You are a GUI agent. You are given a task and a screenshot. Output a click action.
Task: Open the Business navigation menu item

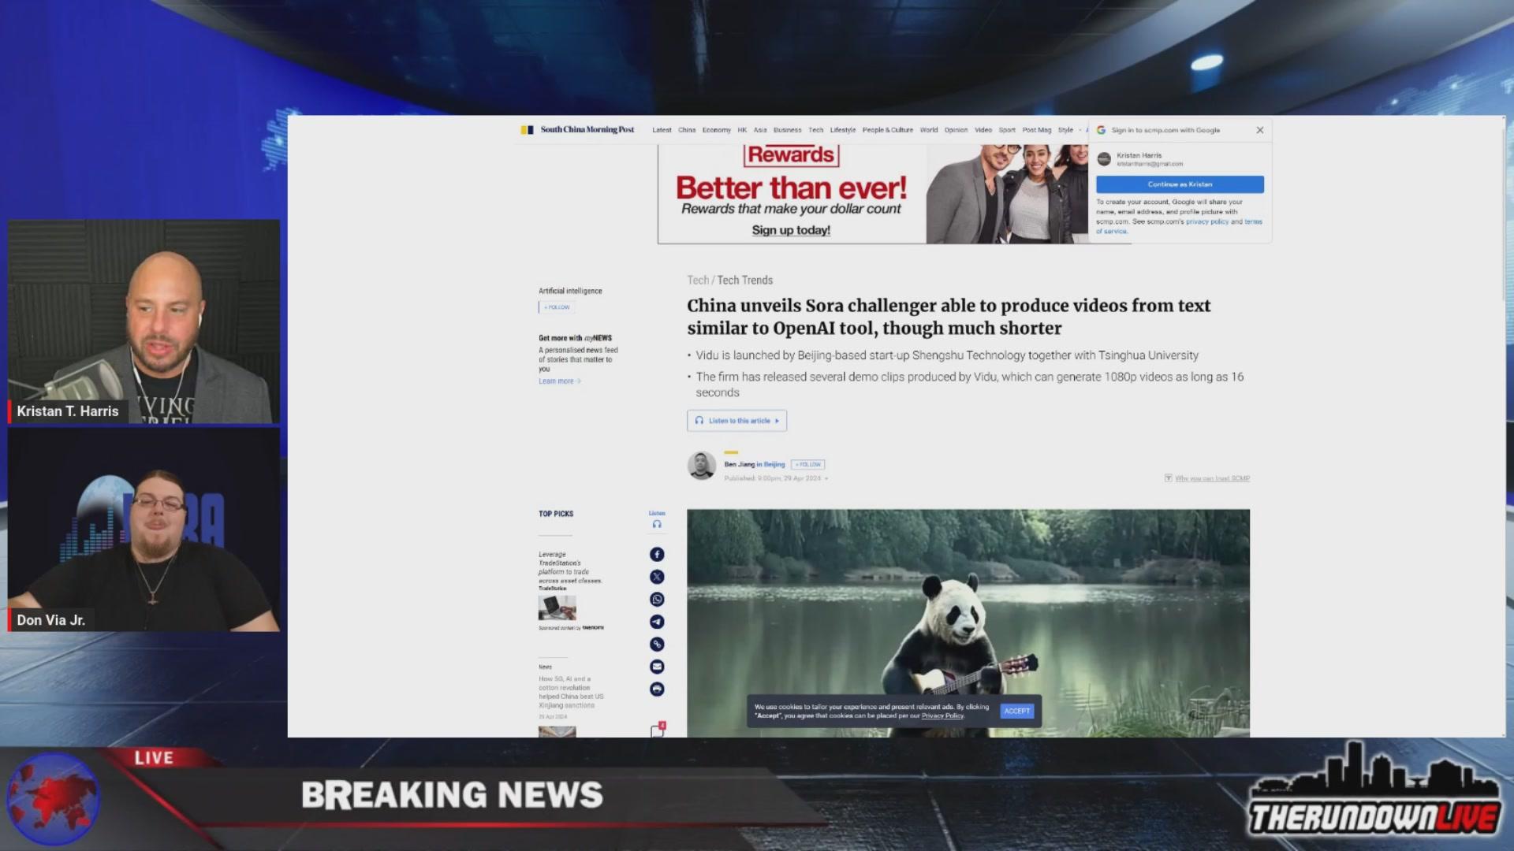(787, 130)
